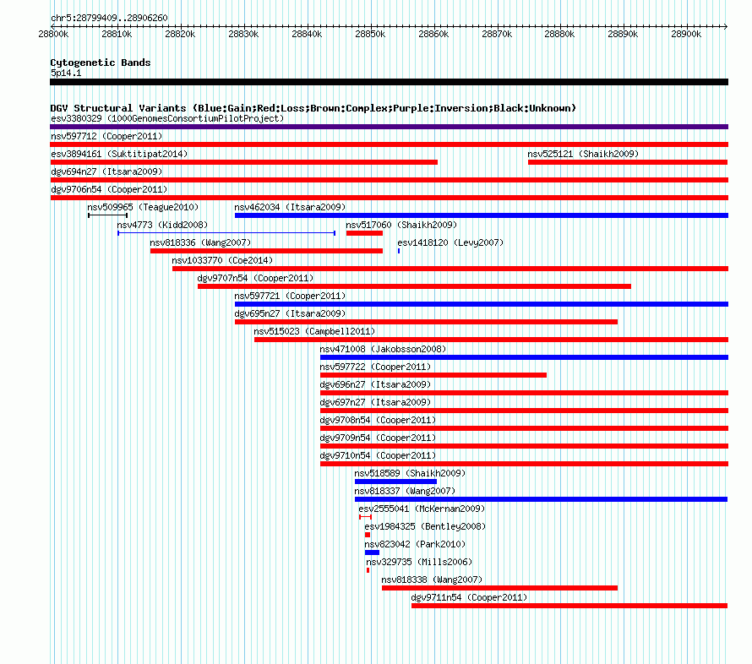
Task: Click the 28870k ruler tick label
Action: tap(497, 34)
